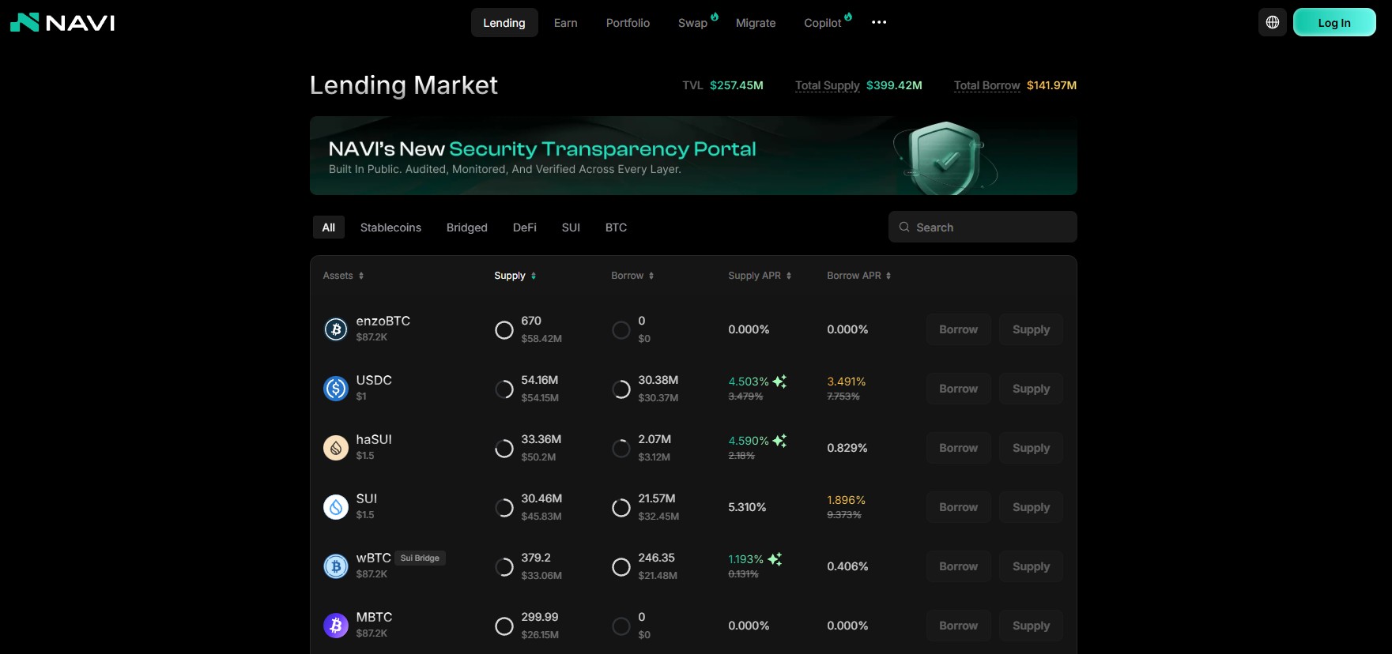Open the three-dots more menu
This screenshot has width=1392, height=654.
click(x=879, y=22)
